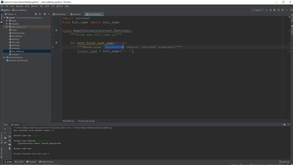The height and width of the screenshot is (165, 293).
Task: Run NameTestCase class via gutter arrow
Action: point(57,30)
